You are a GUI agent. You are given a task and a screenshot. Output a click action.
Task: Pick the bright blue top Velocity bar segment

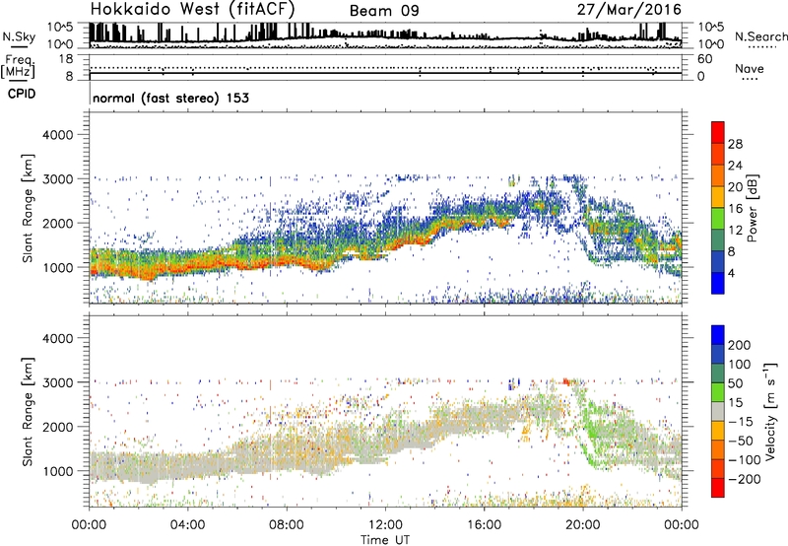(x=718, y=335)
